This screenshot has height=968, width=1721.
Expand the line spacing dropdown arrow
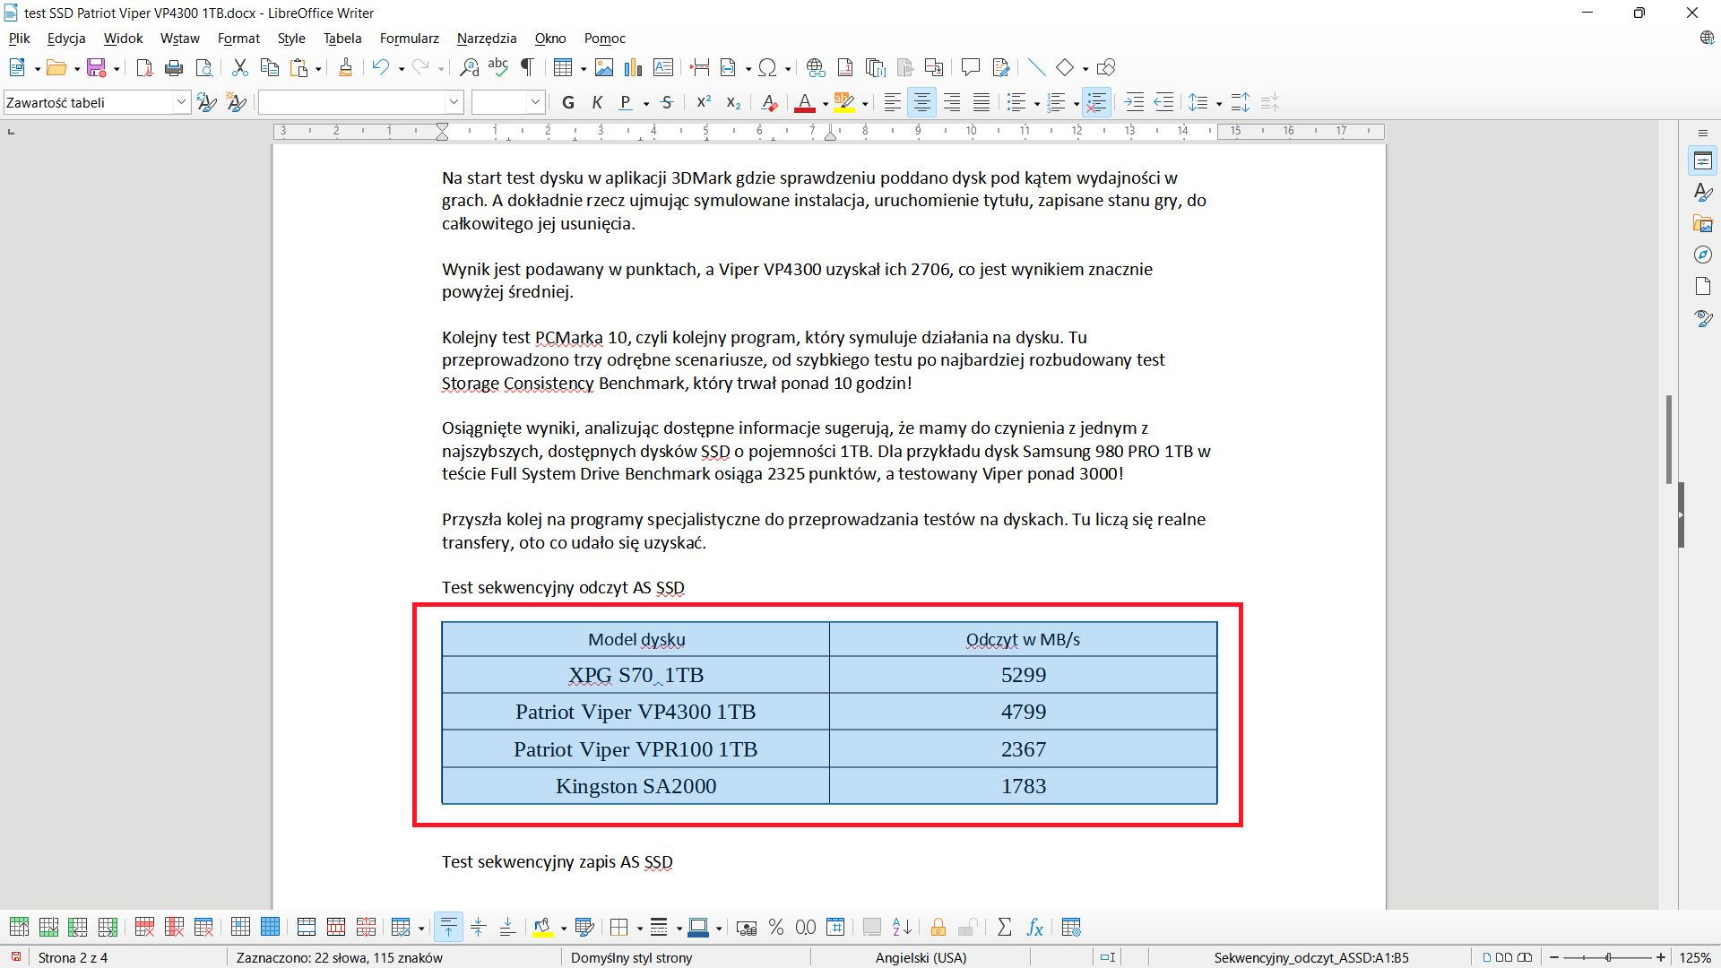pos(1219,104)
